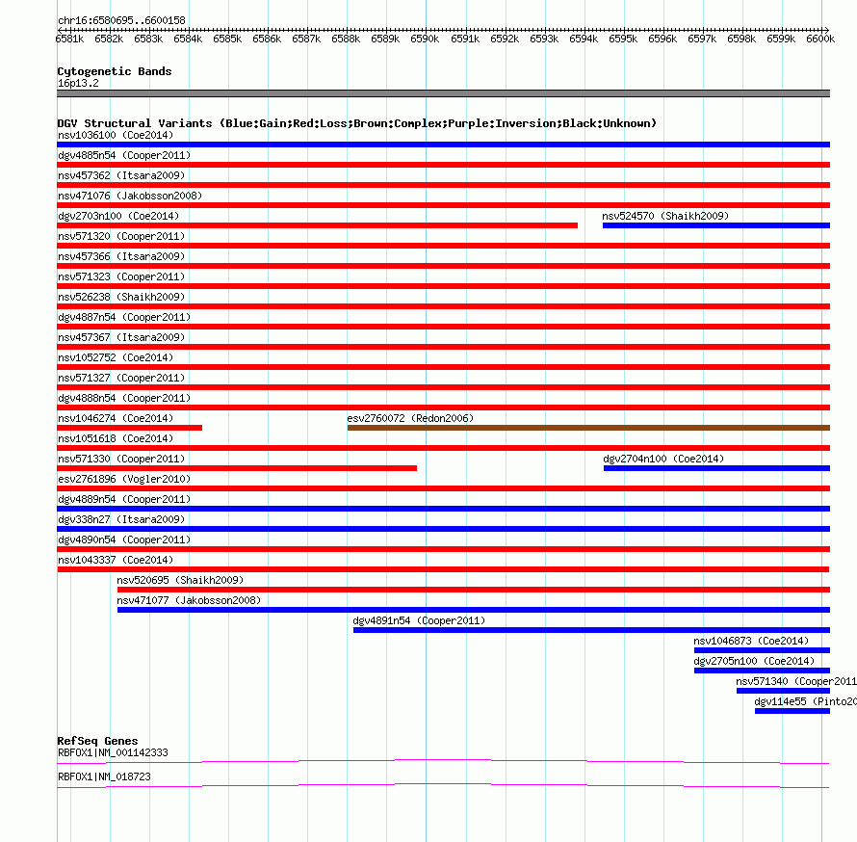Viewport: 857px width, 842px height.
Task: Click label dgv4890n54 (Cooper2011)
Action: [124, 539]
